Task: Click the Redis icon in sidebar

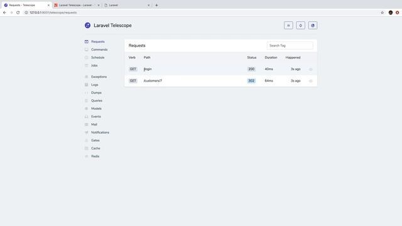Action: tap(87, 156)
